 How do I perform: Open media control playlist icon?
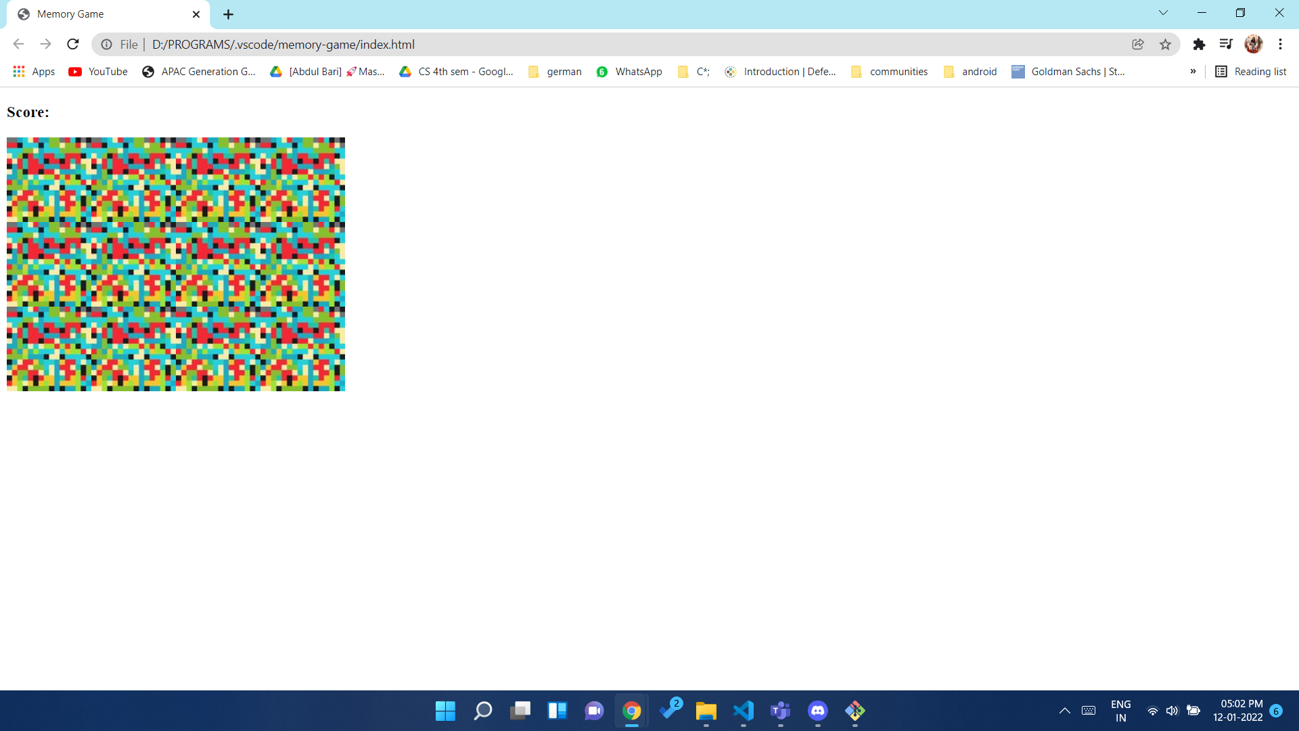1225,45
